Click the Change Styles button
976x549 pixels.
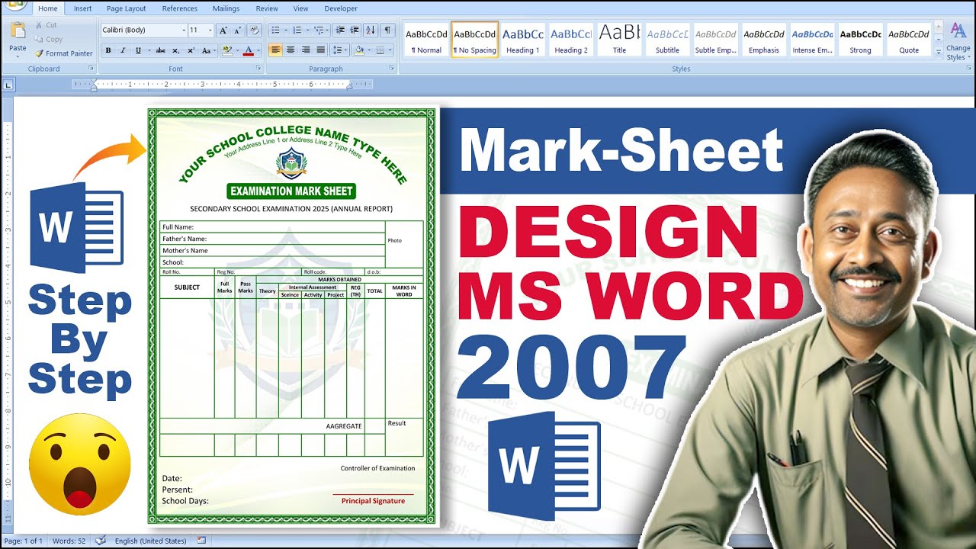958,42
